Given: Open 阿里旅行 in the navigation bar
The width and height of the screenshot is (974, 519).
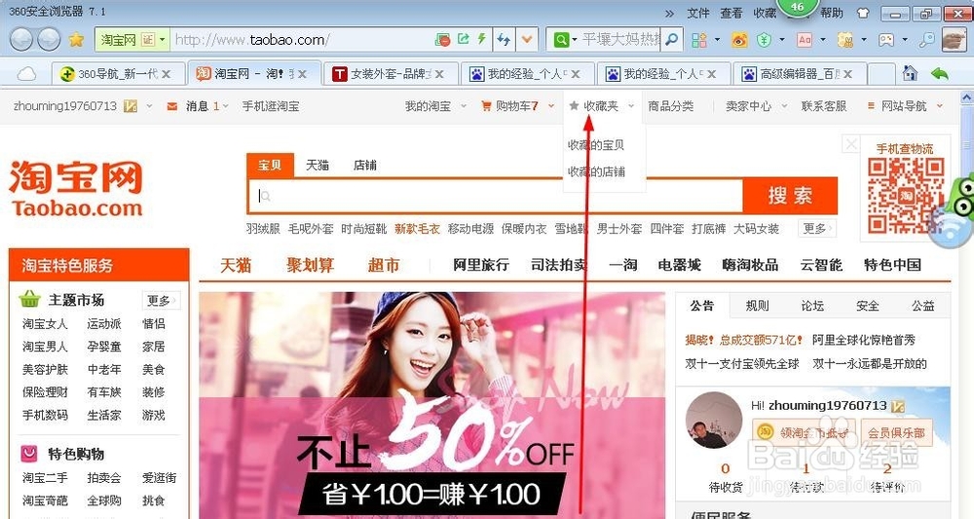Looking at the screenshot, I should point(481,265).
